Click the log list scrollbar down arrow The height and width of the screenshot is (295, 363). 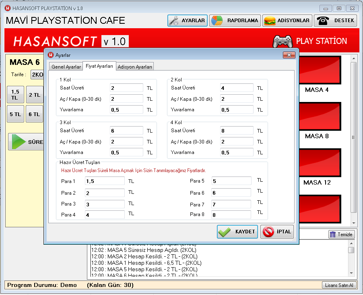pos(351,273)
